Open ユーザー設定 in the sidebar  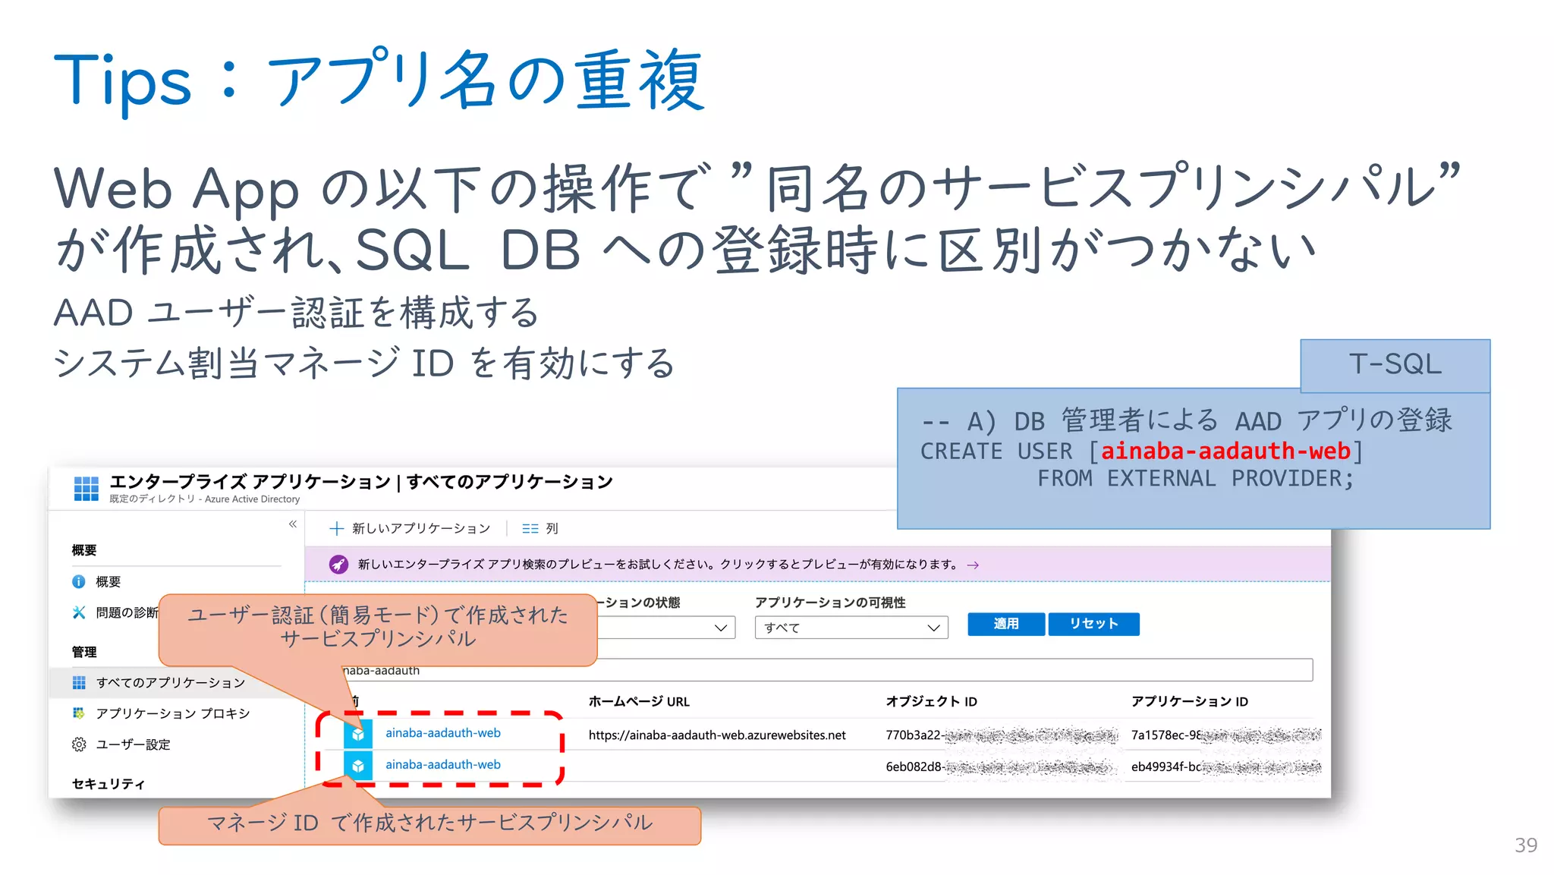[133, 744]
